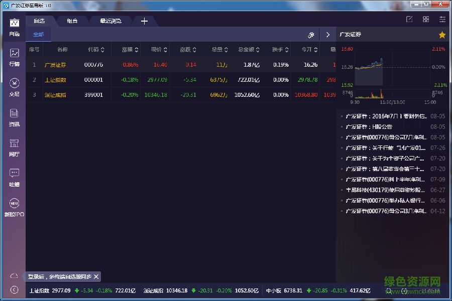Screen dimensions: 452x301
Task: Open the 资讯 news sidebar icon
Action: 14,117
